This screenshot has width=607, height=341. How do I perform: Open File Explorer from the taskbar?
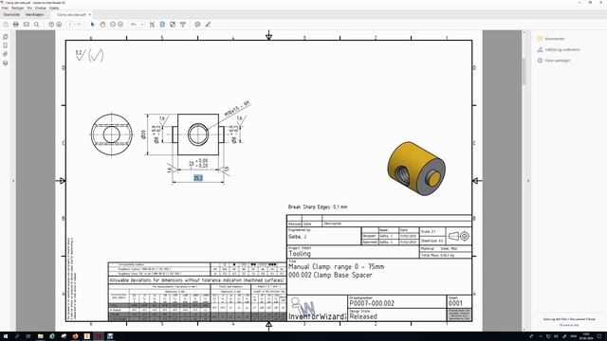(40, 336)
